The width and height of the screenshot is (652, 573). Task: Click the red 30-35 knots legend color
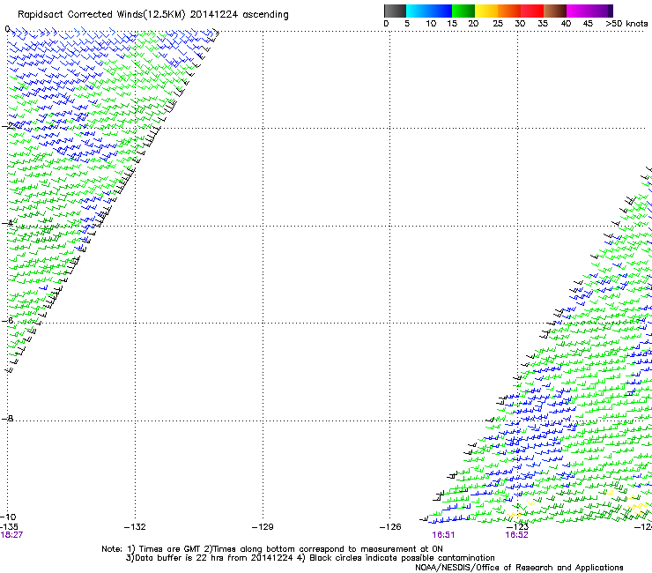tap(532, 11)
